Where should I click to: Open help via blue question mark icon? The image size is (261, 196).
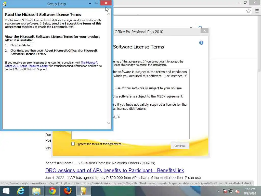tap(201, 43)
